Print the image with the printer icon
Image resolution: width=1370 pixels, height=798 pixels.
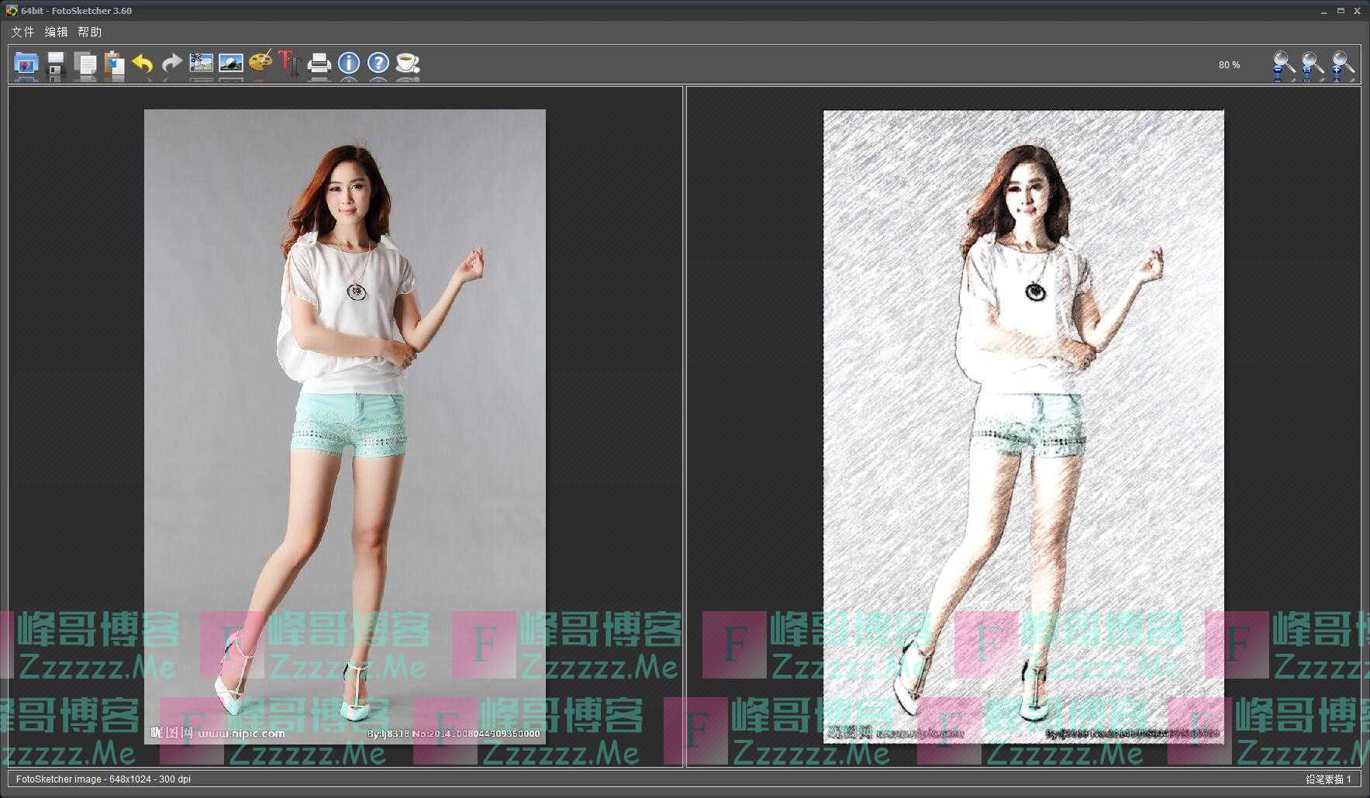319,63
